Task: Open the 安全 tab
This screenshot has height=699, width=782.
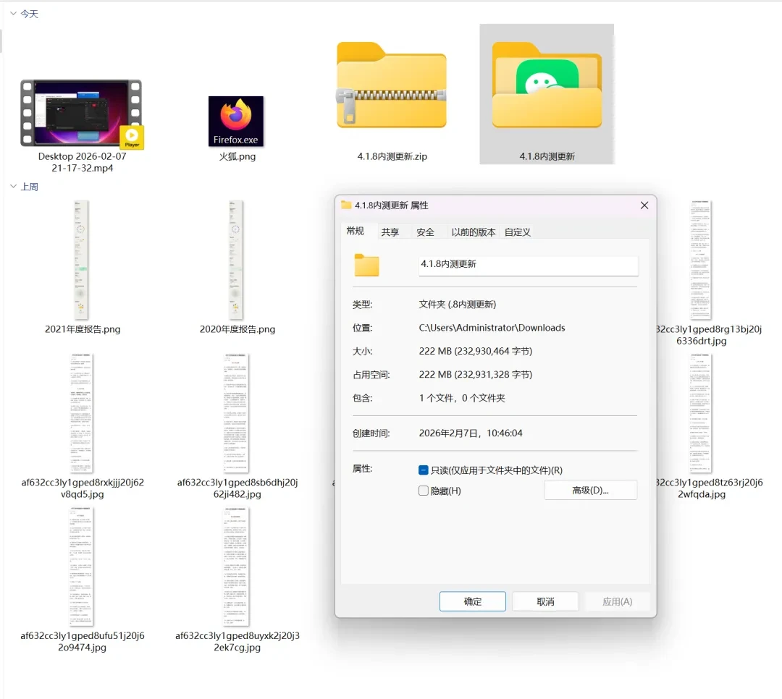Action: pyautogui.click(x=425, y=232)
